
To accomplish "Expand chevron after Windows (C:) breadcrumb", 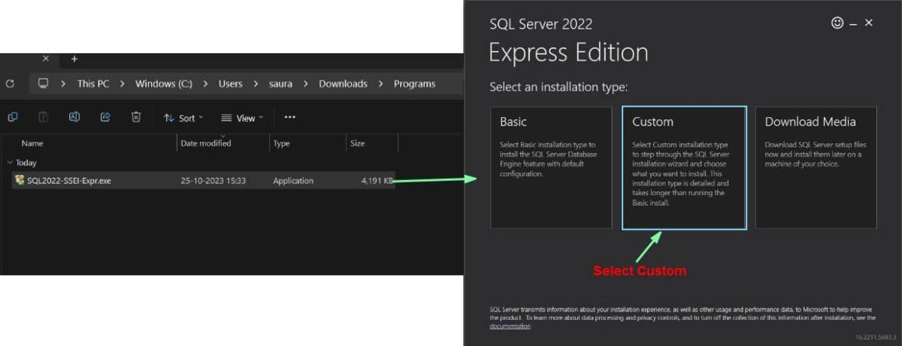I will tap(206, 83).
